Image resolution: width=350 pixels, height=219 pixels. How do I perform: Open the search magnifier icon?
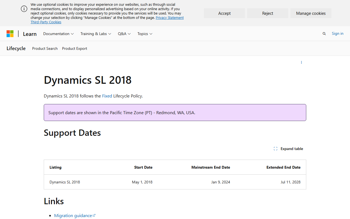coord(324,34)
